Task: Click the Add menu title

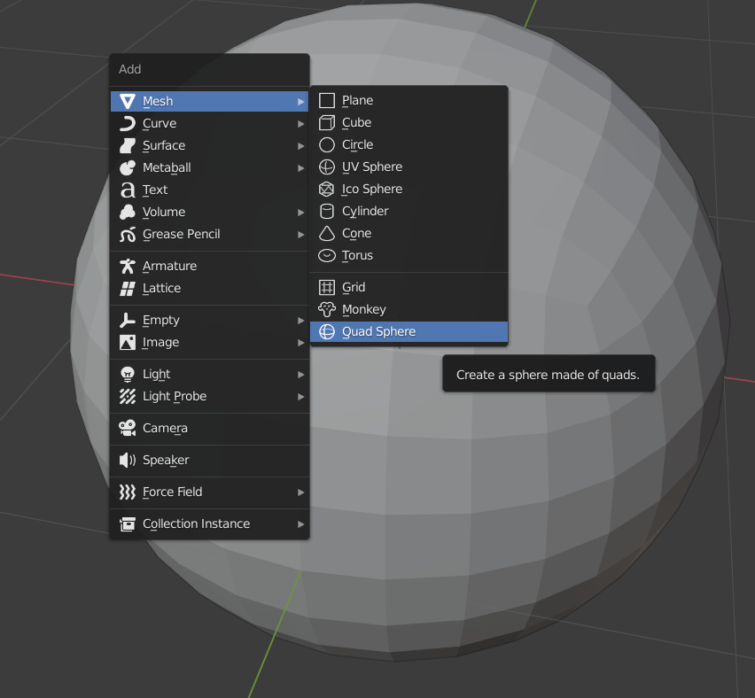Action: click(130, 69)
